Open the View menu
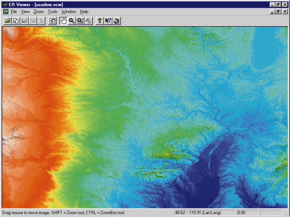This screenshot has height=217, width=290. click(x=25, y=12)
